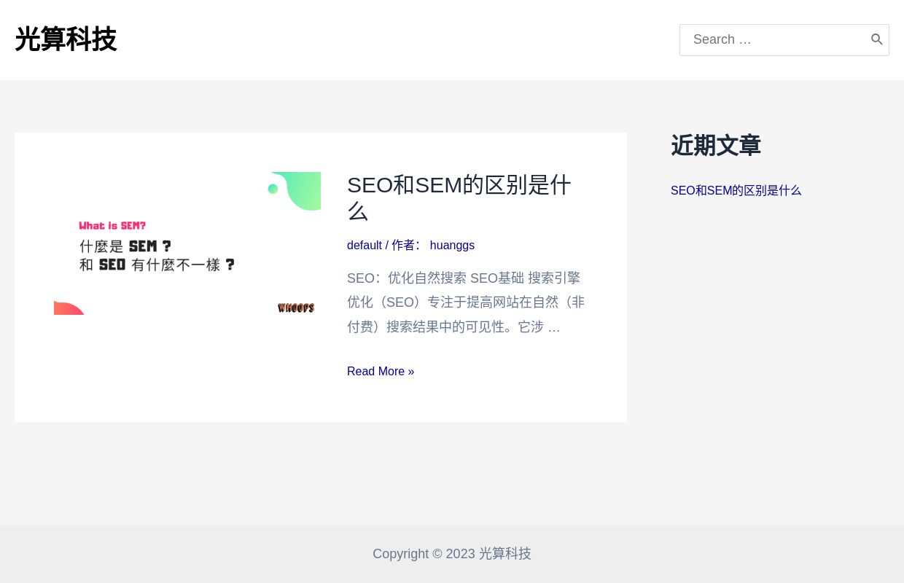The width and height of the screenshot is (904, 583).
Task: Open SEO和SEM的区别是什么 from 近期文章 sidebar
Action: [736, 190]
